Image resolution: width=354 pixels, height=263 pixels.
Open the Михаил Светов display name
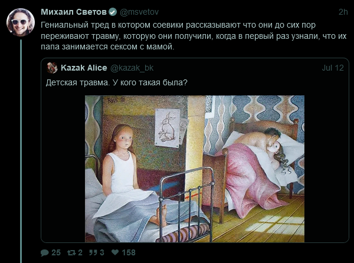pyautogui.click(x=74, y=12)
